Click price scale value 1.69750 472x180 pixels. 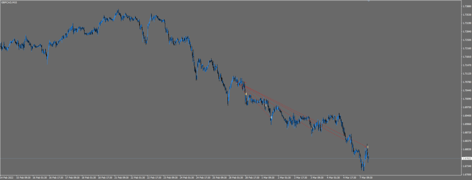467,107
